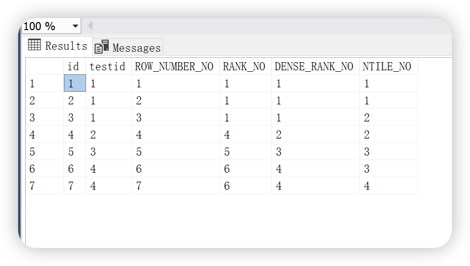This screenshot has width=470, height=266.
Task: Select the id column header
Action: [74, 66]
